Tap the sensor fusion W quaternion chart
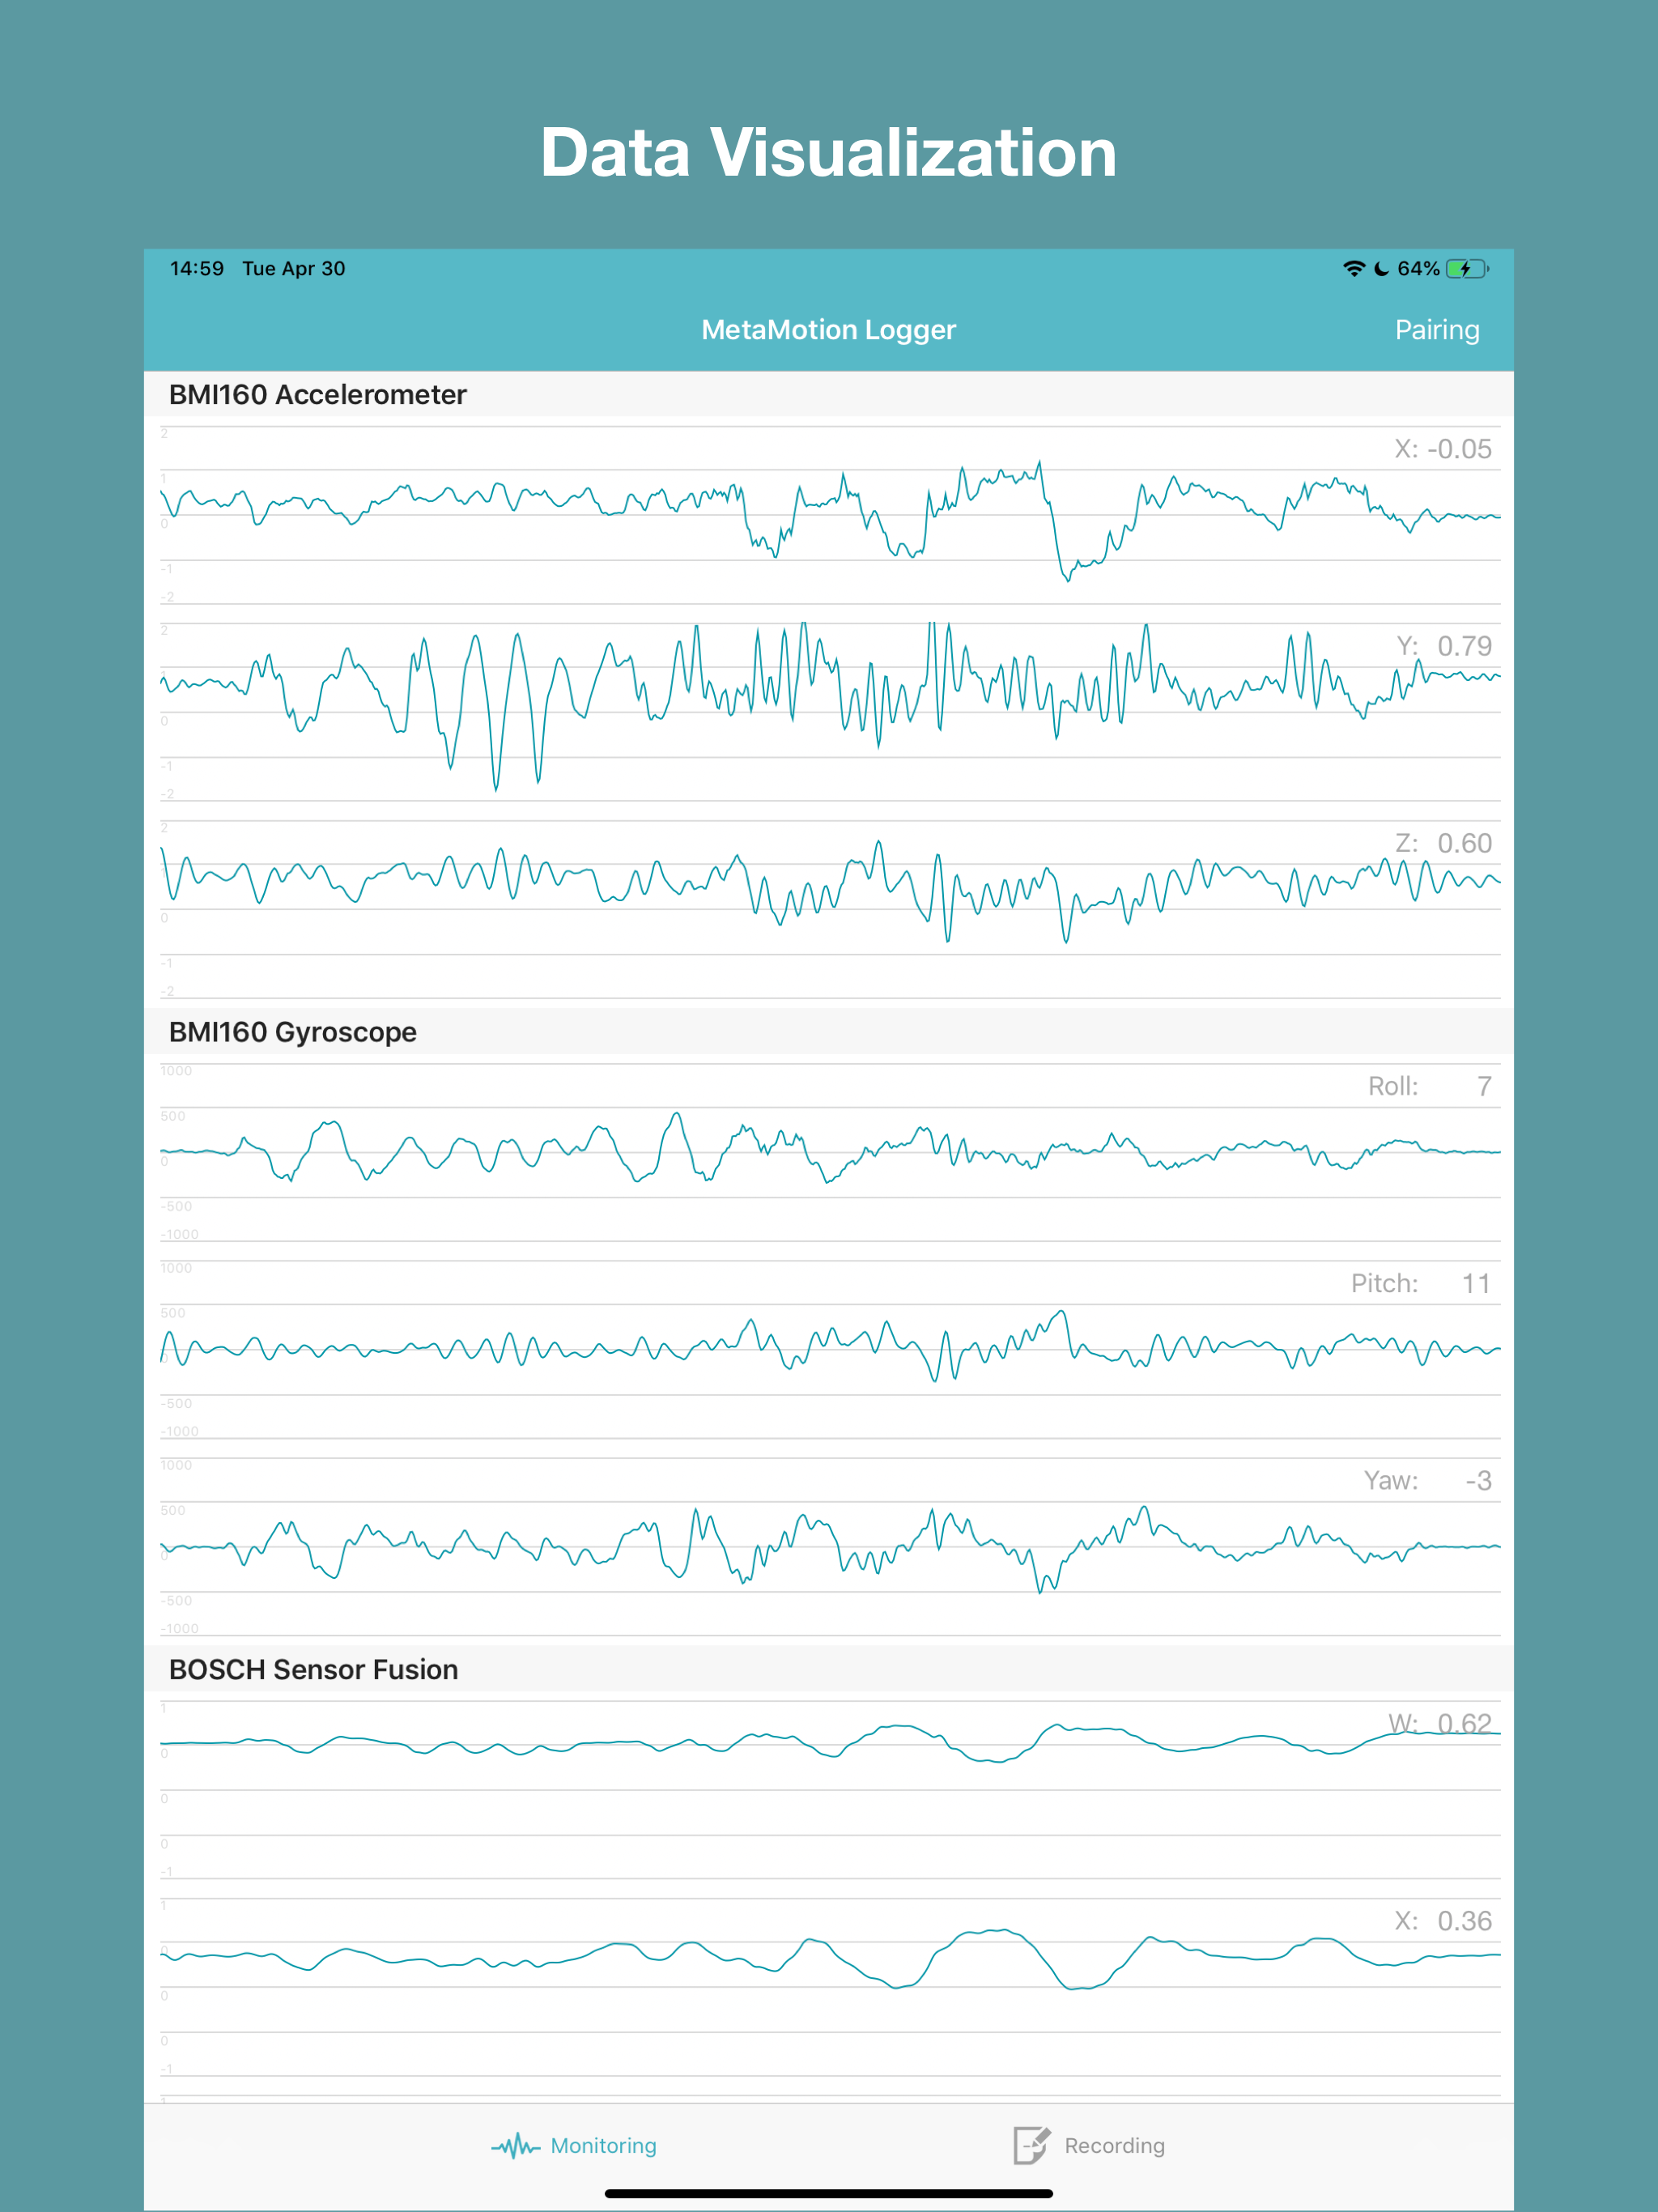 [830, 1789]
